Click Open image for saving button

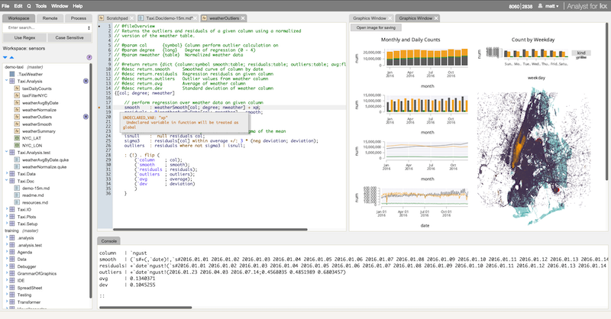(x=376, y=27)
